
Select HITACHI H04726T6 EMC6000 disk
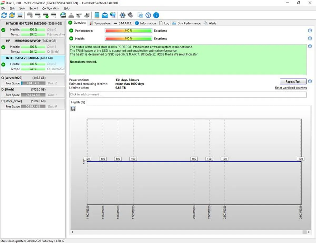33,29
